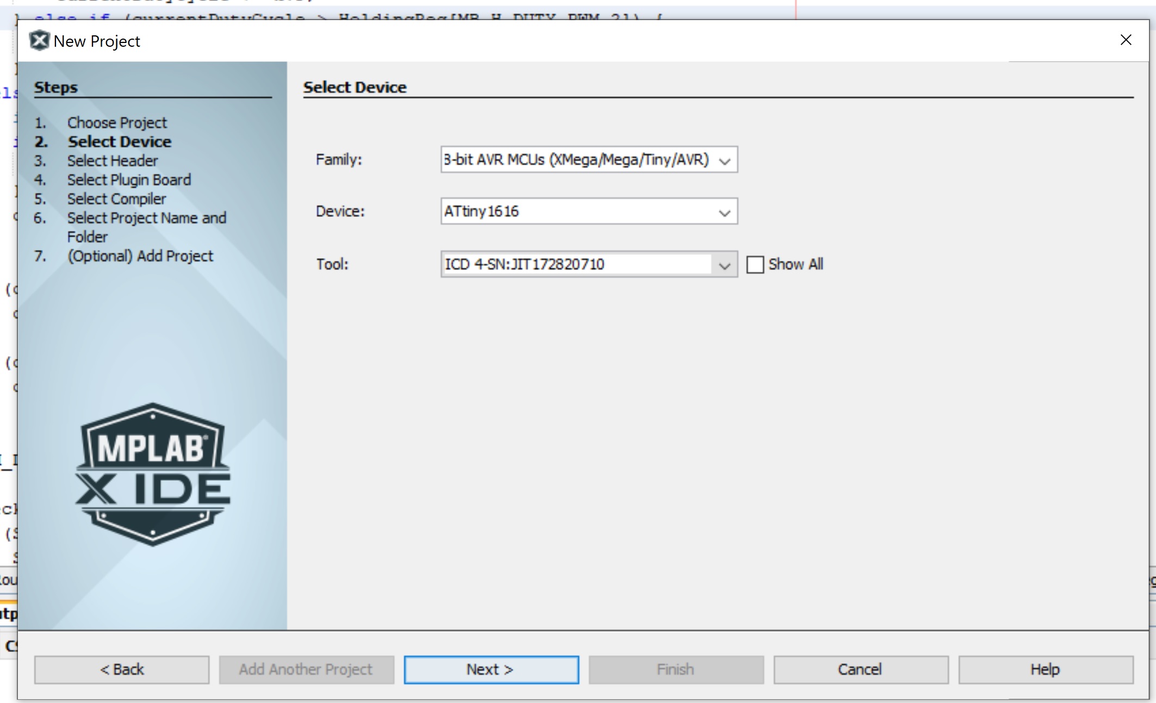This screenshot has width=1156, height=703.
Task: Click the Select Header step
Action: (113, 161)
